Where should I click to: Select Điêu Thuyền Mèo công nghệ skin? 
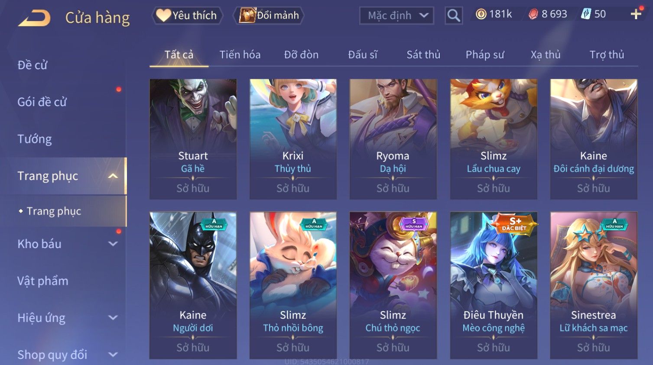(494, 285)
